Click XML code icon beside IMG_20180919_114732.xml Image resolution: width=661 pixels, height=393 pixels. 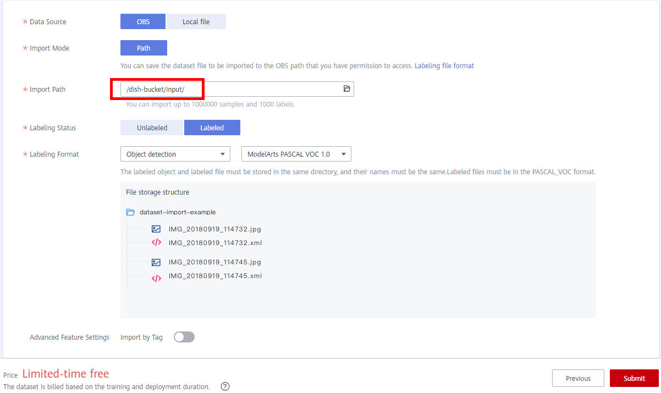click(156, 243)
